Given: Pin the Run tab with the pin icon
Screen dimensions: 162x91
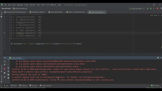Looking at the screenshot, I should tap(5, 77).
